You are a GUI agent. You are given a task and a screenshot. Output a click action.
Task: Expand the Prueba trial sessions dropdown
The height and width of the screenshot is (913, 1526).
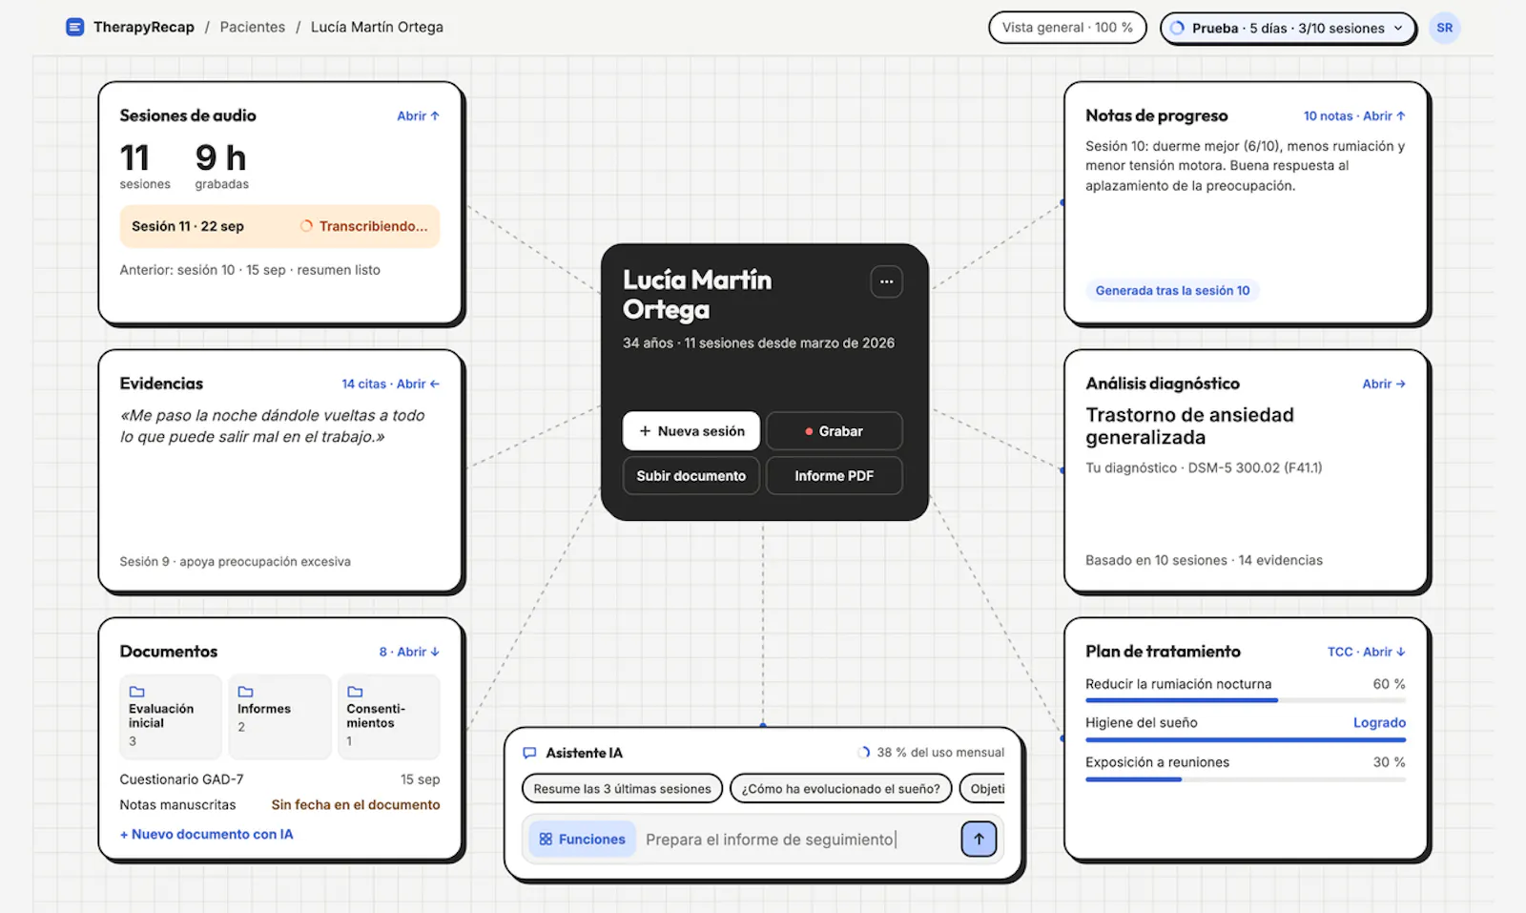point(1288,29)
